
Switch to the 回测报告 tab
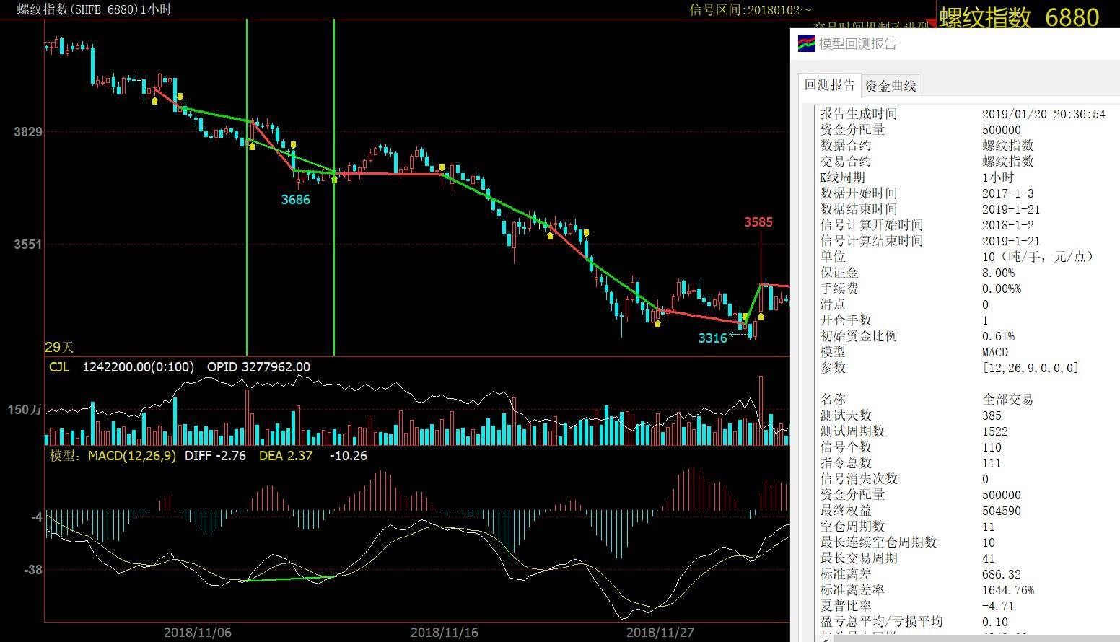pos(829,85)
